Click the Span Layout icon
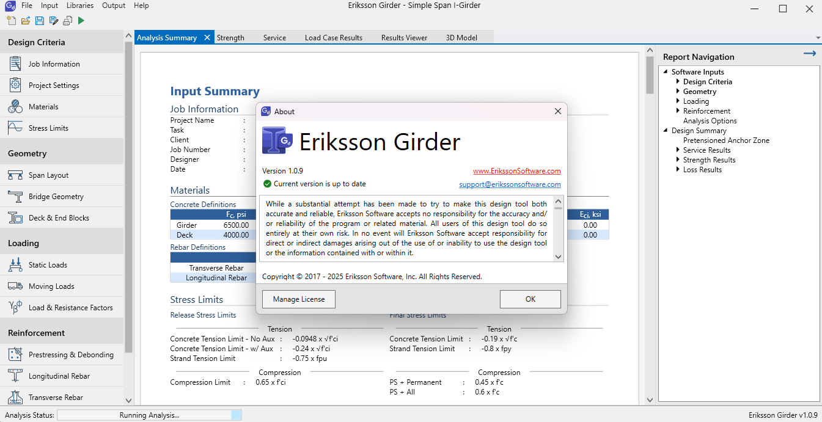 [x=15, y=175]
